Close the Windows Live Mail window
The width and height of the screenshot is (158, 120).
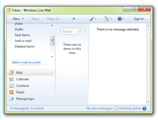pos(144,9)
